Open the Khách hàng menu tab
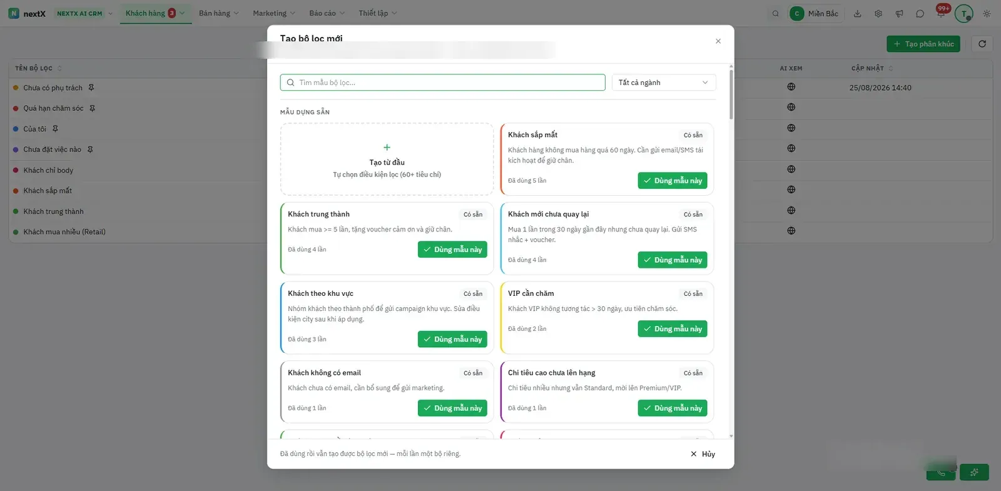This screenshot has width=1001, height=491. point(155,13)
